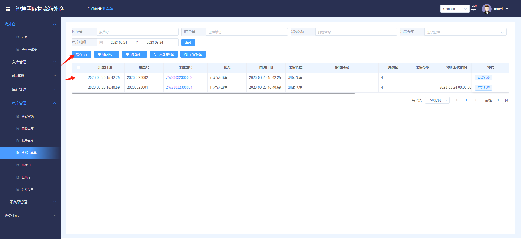Click the calendar icon in the date range field
Image resolution: width=521 pixels, height=239 pixels.
click(101, 43)
